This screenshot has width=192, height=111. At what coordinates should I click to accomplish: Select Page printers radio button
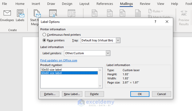pos(44,40)
